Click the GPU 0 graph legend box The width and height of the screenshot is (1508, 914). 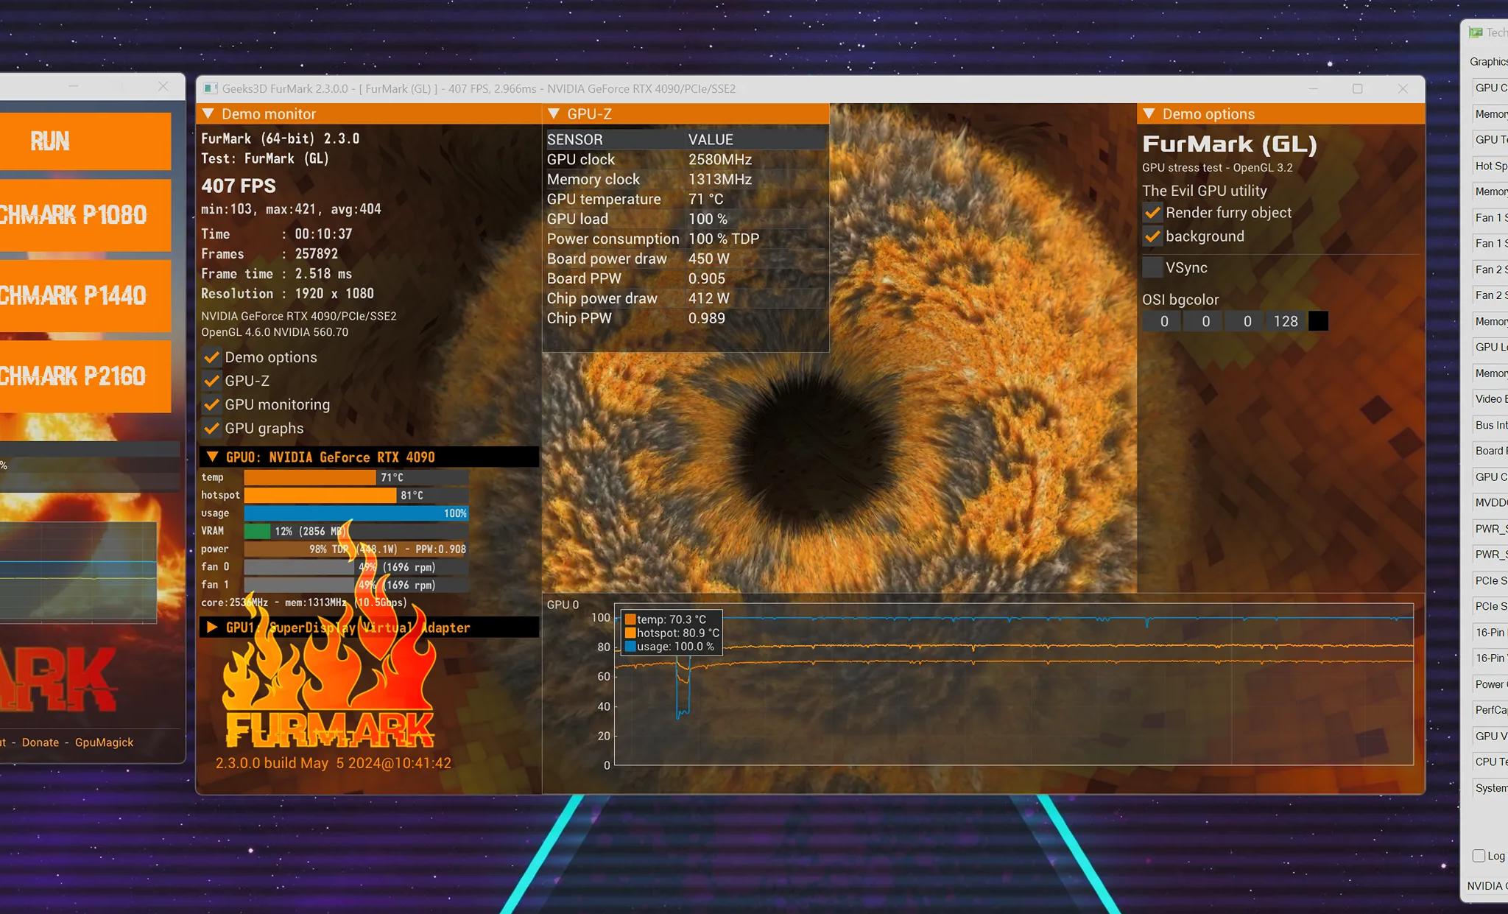[x=672, y=633]
